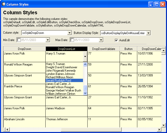Choose William Jefferson Clinton in list
This screenshot has width=167, height=133.
(64, 94)
